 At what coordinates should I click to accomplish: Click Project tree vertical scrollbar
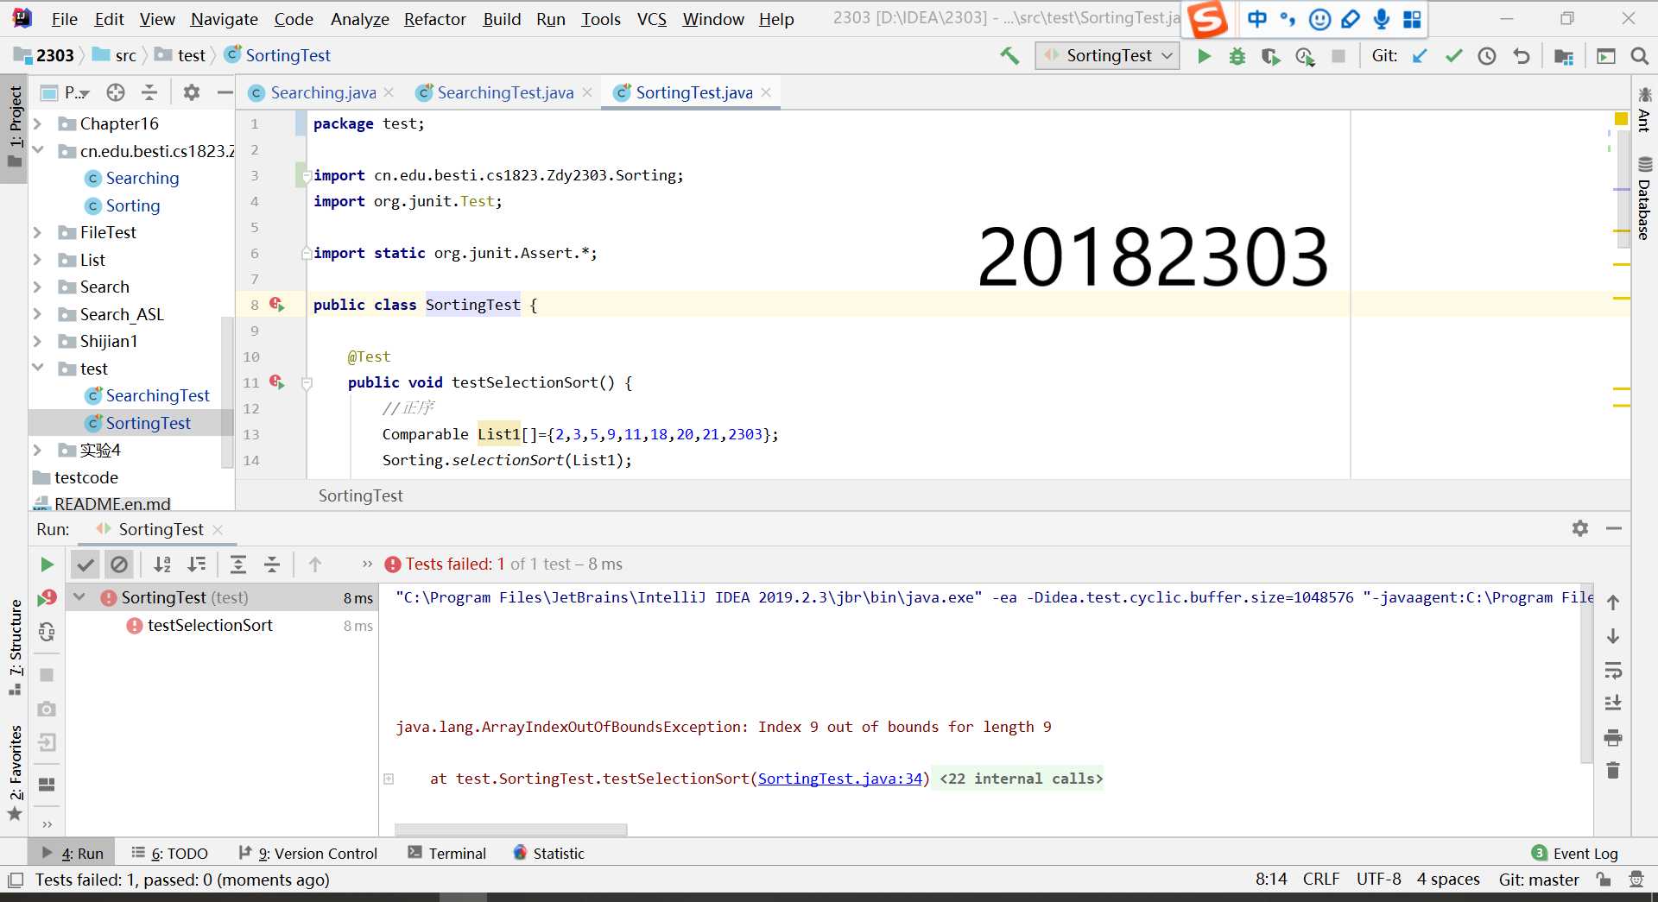(x=228, y=393)
